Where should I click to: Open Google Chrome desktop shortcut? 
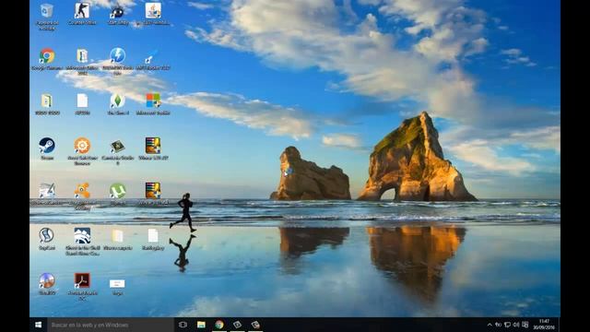click(x=47, y=56)
